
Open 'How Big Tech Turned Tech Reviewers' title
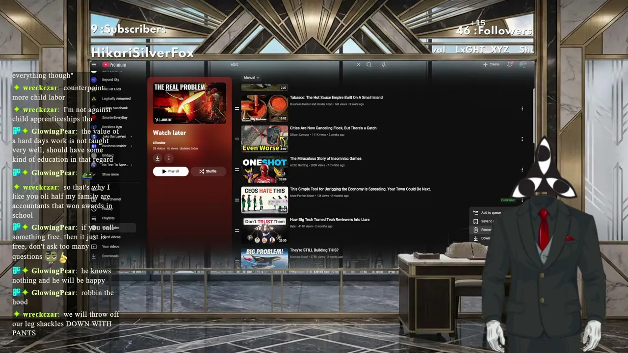click(x=330, y=220)
